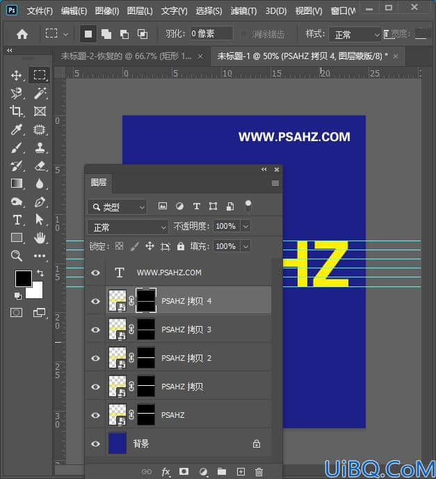Open the 填充 fill slider dropdown
The height and width of the screenshot is (479, 436).
245,246
